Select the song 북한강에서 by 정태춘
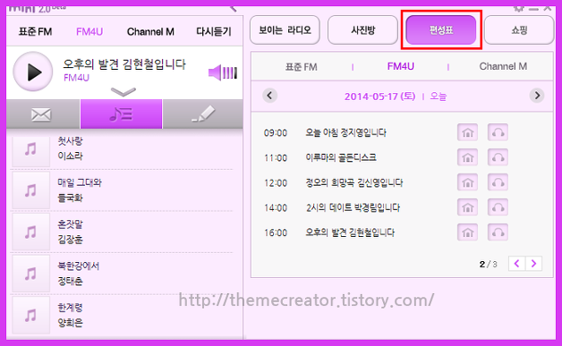Viewport: 562px width, 346px height. point(123,274)
